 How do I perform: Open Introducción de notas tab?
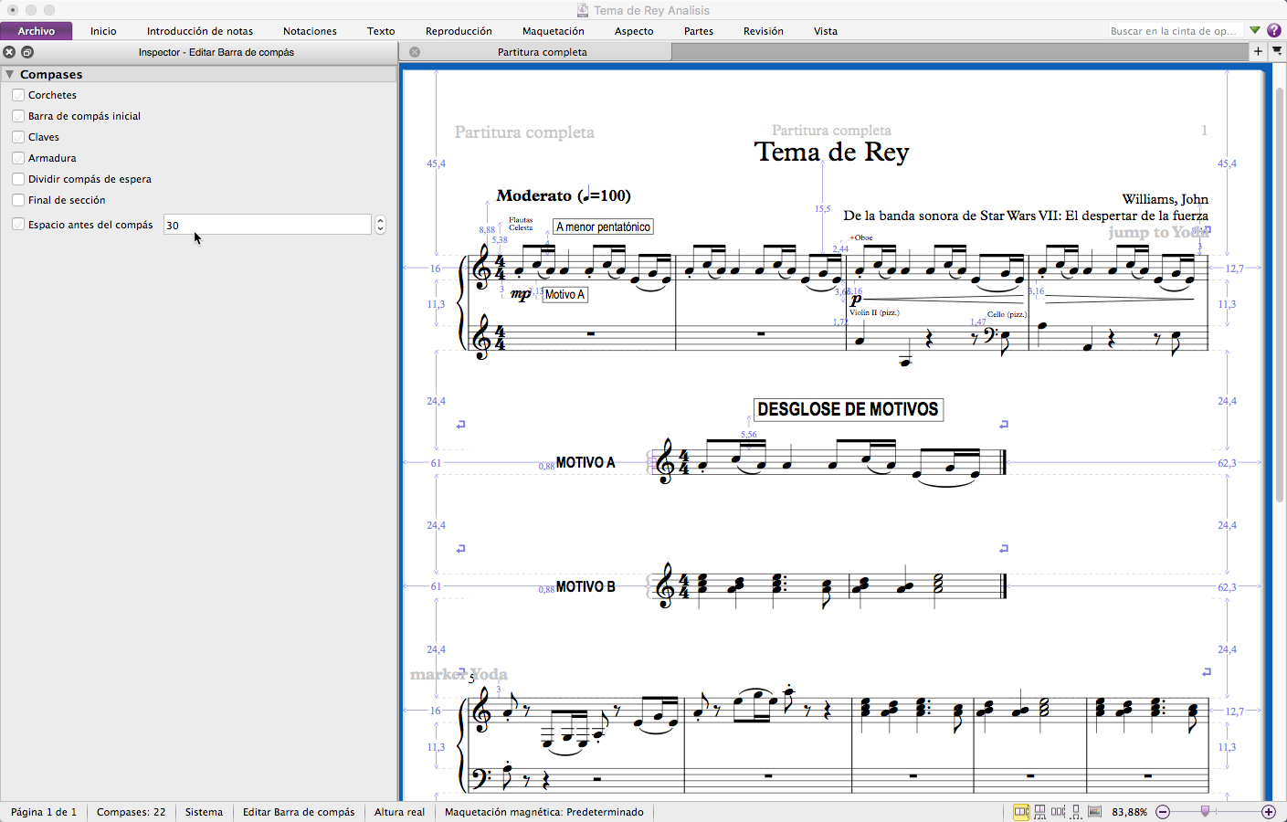200,31
